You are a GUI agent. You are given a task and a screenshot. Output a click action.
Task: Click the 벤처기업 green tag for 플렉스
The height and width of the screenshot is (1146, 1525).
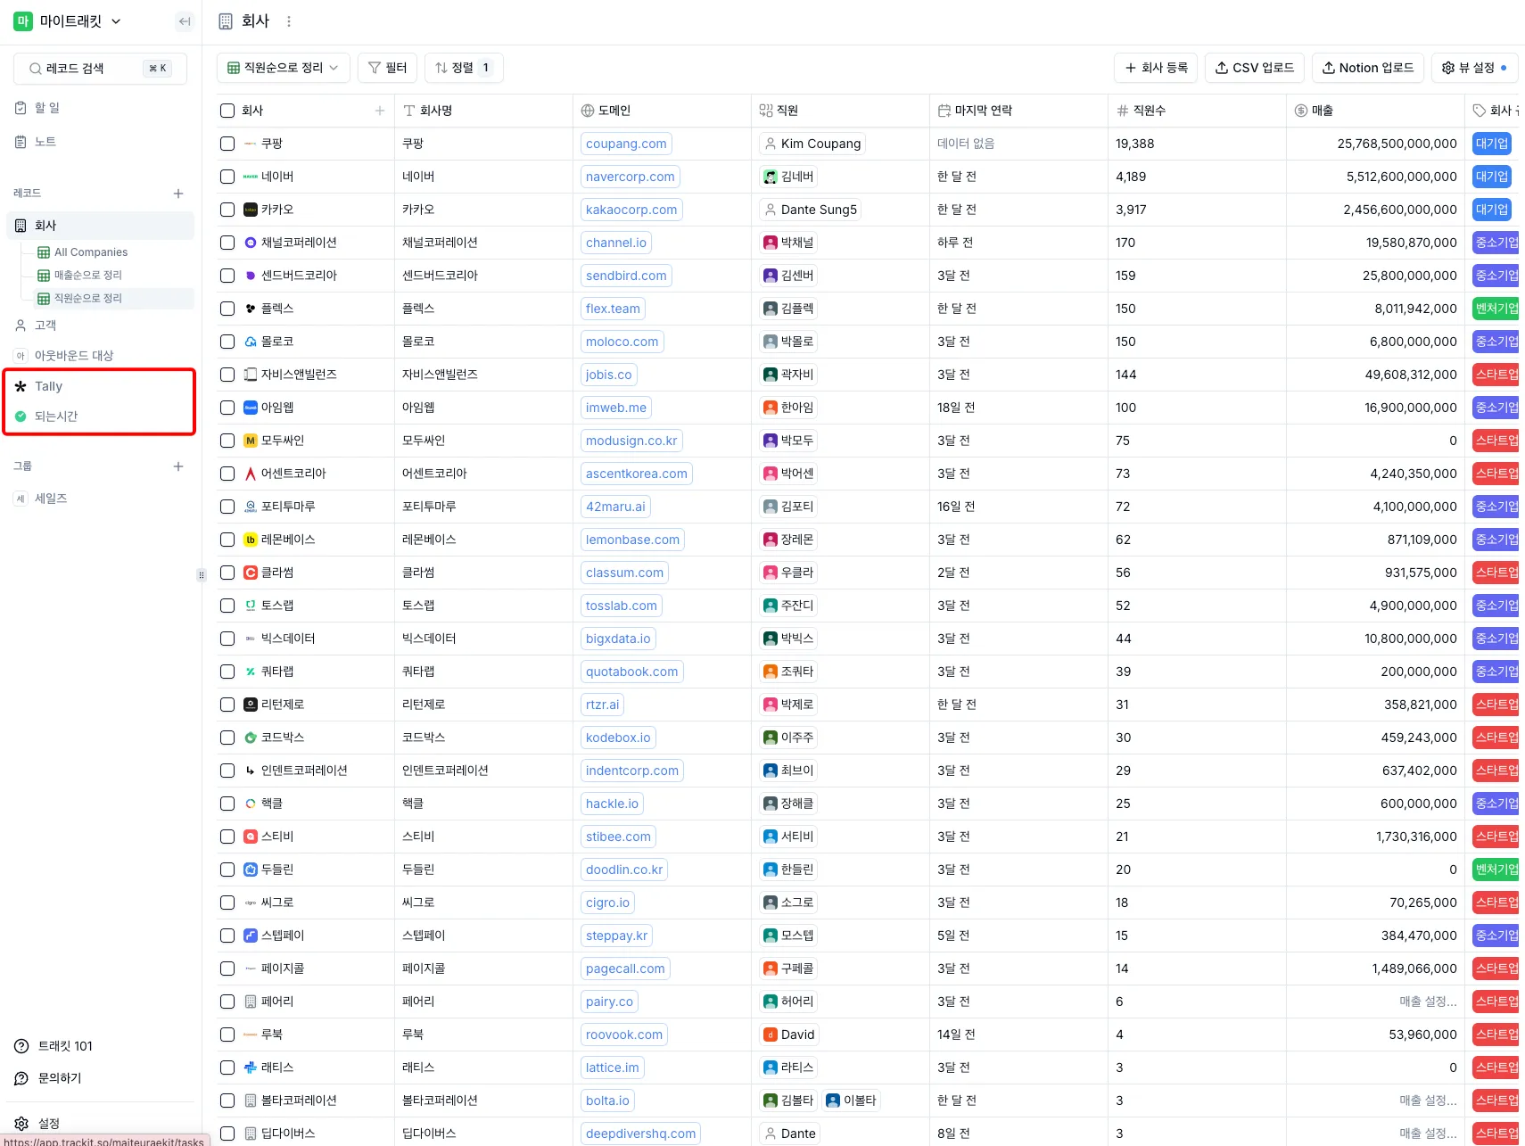(x=1496, y=309)
